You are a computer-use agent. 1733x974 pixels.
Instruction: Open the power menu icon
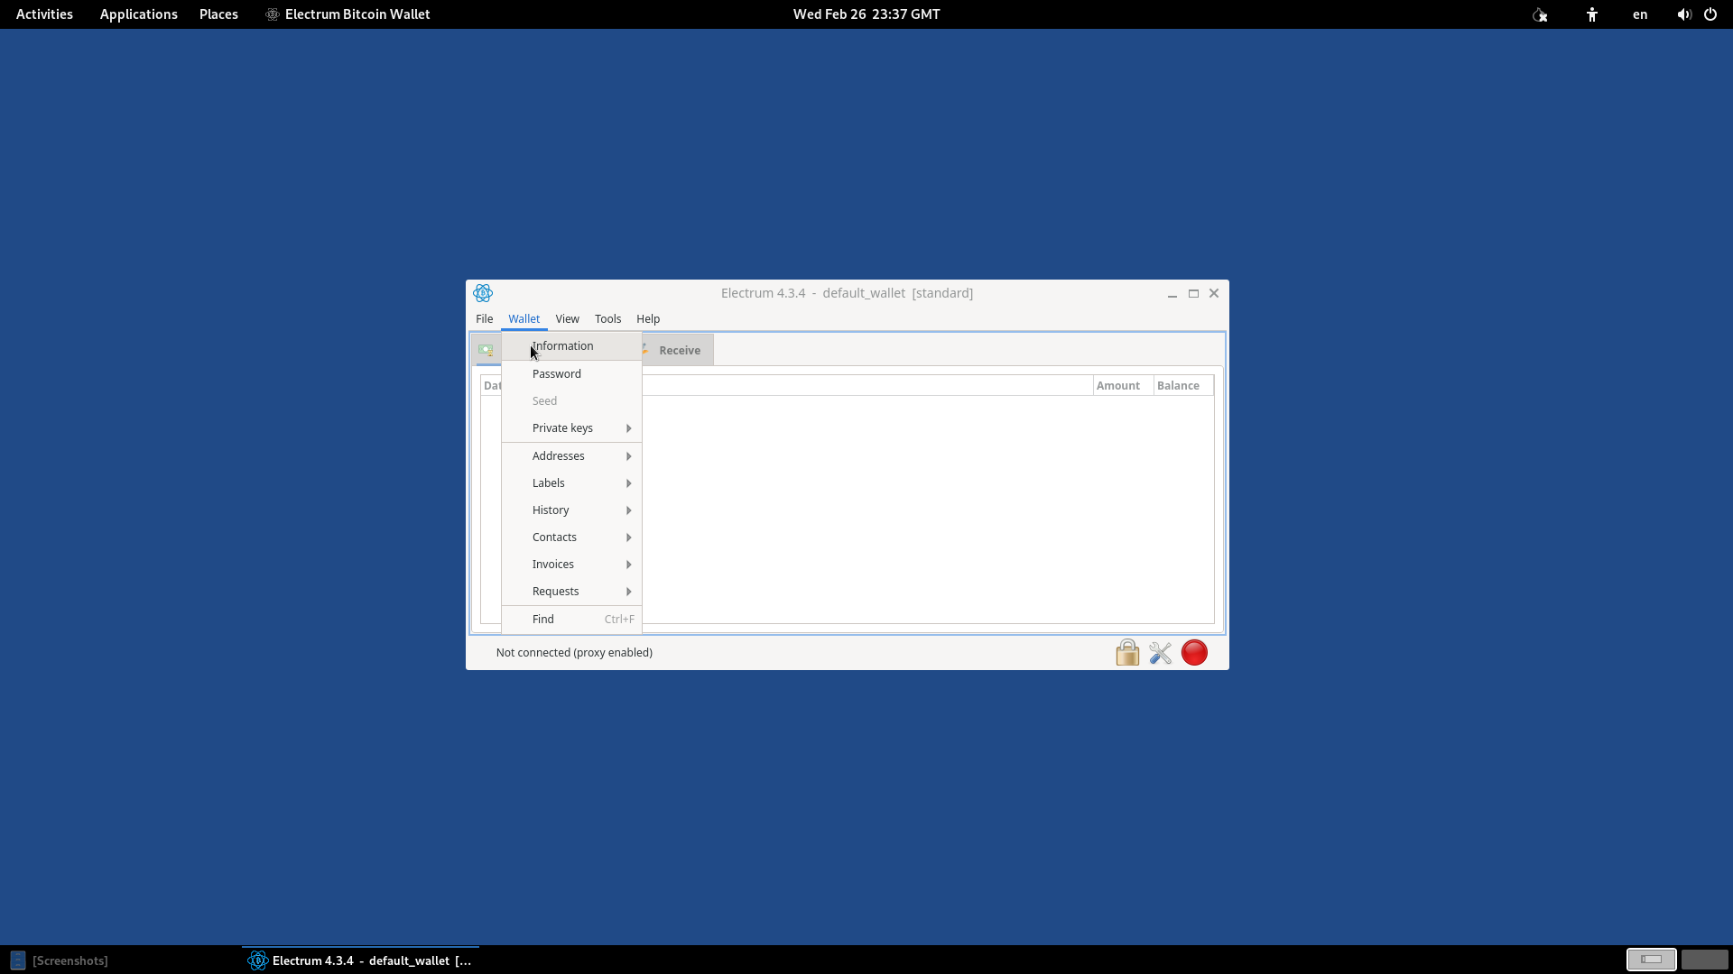tap(1710, 14)
